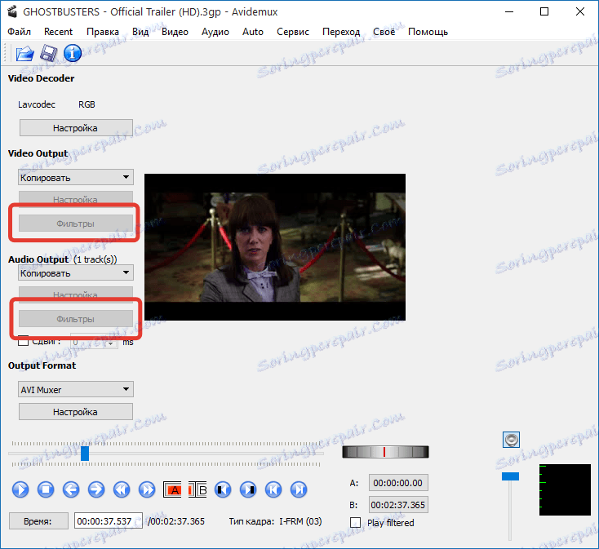Screen dimensions: 599x549
Task: Open the Помощь menu
Action: [428, 32]
